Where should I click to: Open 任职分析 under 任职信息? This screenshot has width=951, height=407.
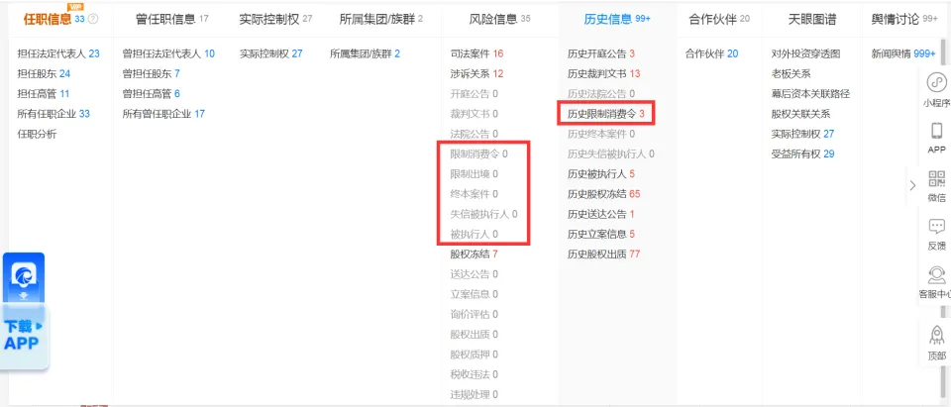click(37, 134)
